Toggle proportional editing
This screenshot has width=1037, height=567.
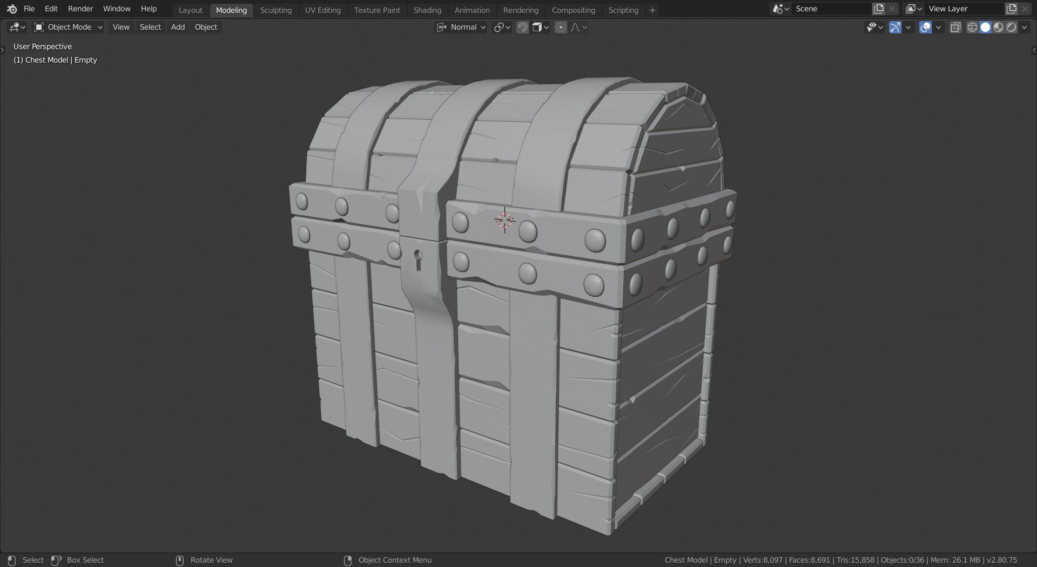(x=561, y=27)
